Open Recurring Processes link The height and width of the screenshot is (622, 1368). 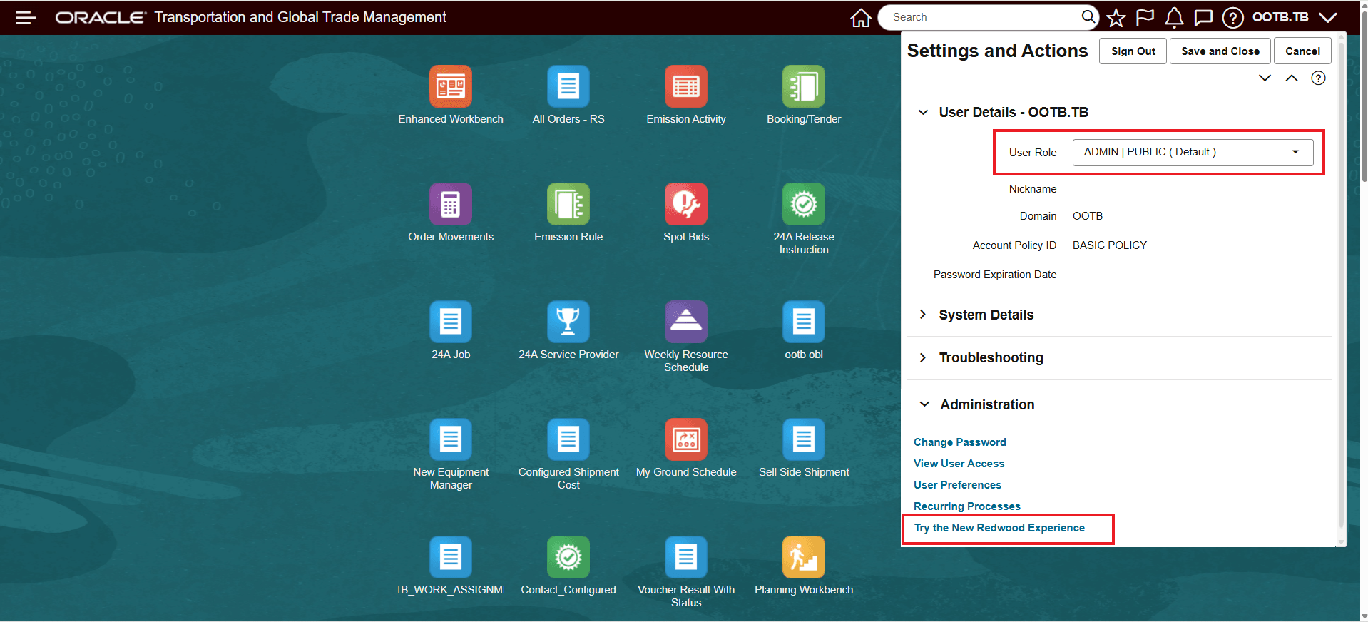[x=966, y=506]
